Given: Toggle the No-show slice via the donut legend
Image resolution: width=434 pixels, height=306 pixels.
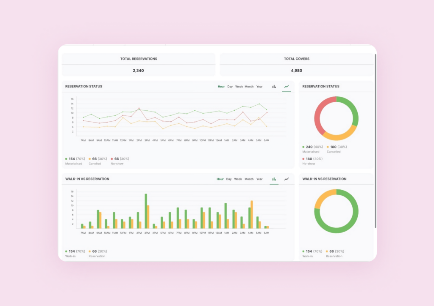Looking at the screenshot, I should click(303, 158).
